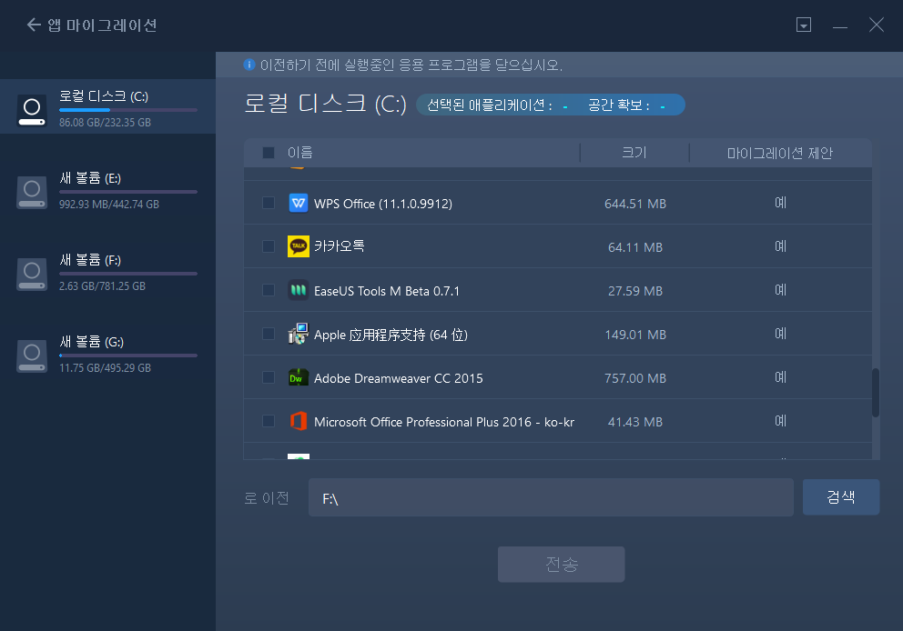Click the WPS Office app icon
The width and height of the screenshot is (903, 631).
pos(299,203)
